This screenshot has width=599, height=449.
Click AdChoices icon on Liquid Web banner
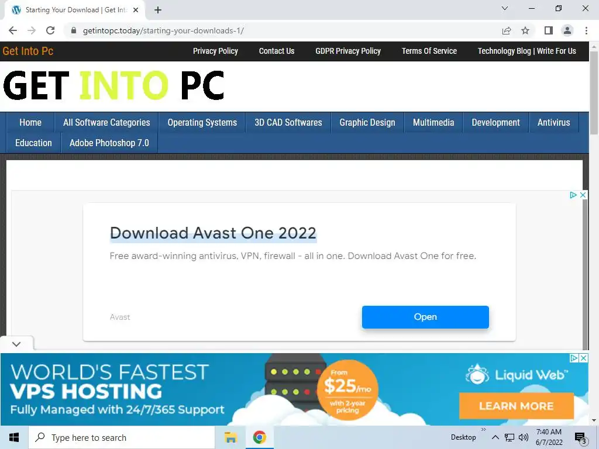(574, 358)
